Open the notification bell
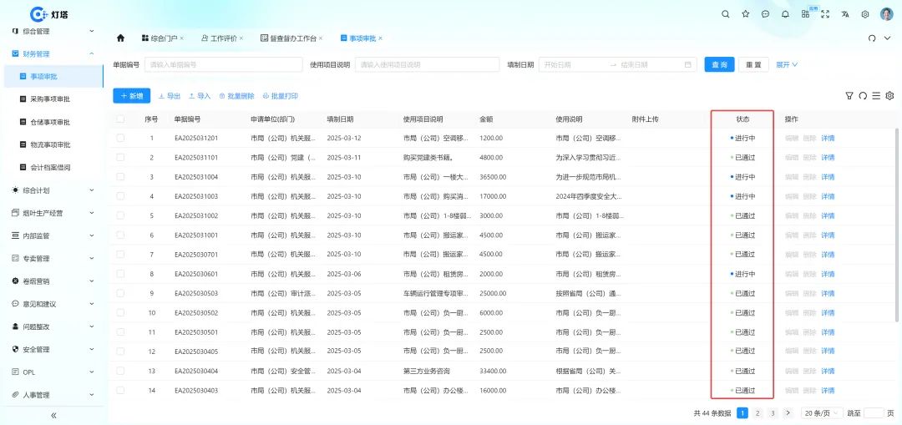The image size is (902, 425). coord(785,14)
